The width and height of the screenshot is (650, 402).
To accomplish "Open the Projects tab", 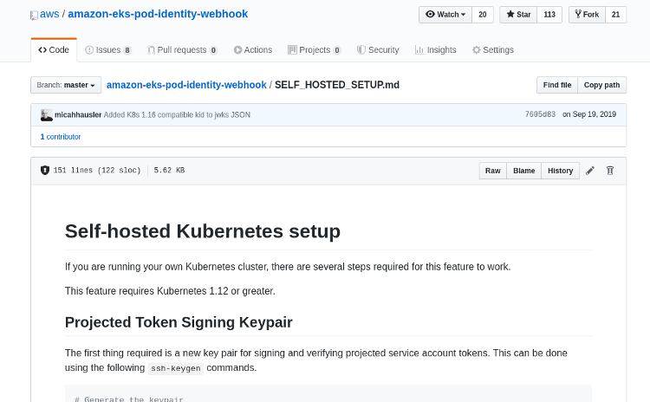I will coord(314,50).
